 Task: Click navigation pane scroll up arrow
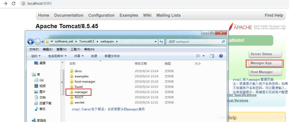tap(62, 63)
